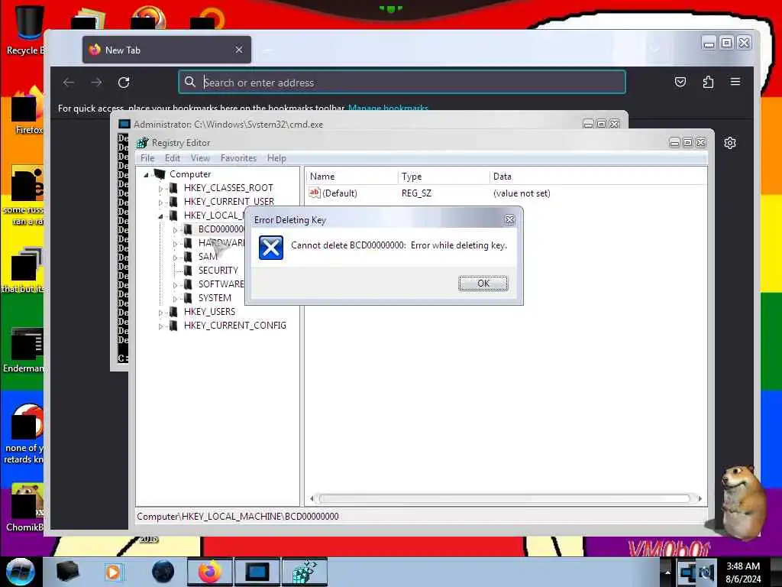
Task: Collapse the Computer root node
Action: (x=146, y=175)
